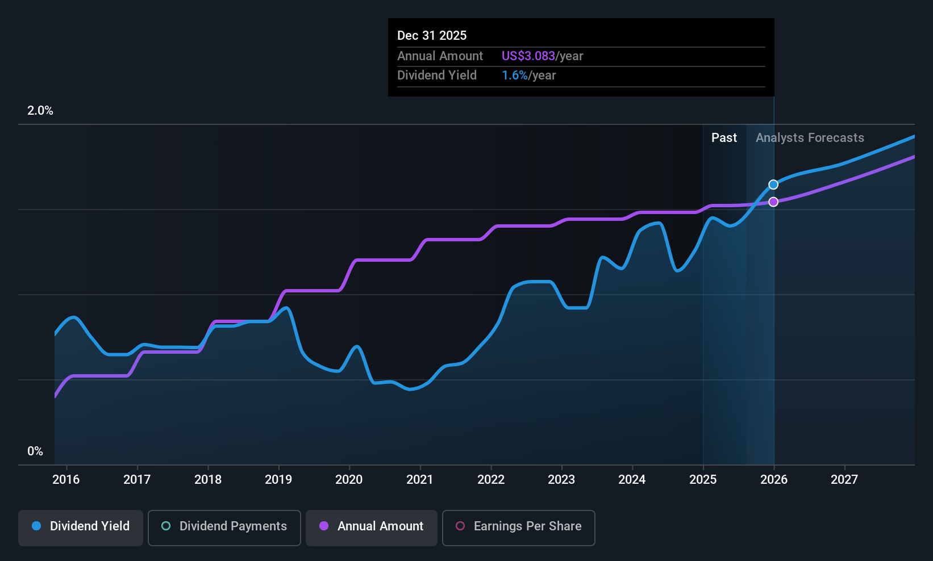Click the 2019 x-axis label
This screenshot has width=933, height=561.
(x=278, y=480)
